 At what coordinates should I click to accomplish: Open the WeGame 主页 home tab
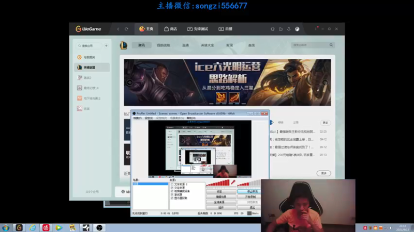tap(146, 29)
